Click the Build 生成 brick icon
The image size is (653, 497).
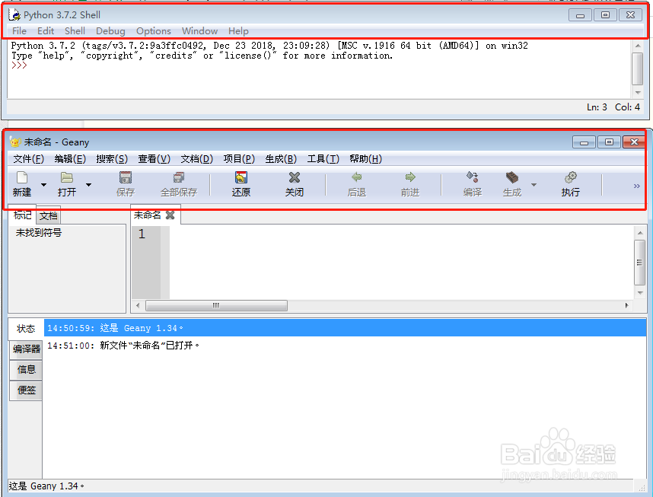coord(512,177)
